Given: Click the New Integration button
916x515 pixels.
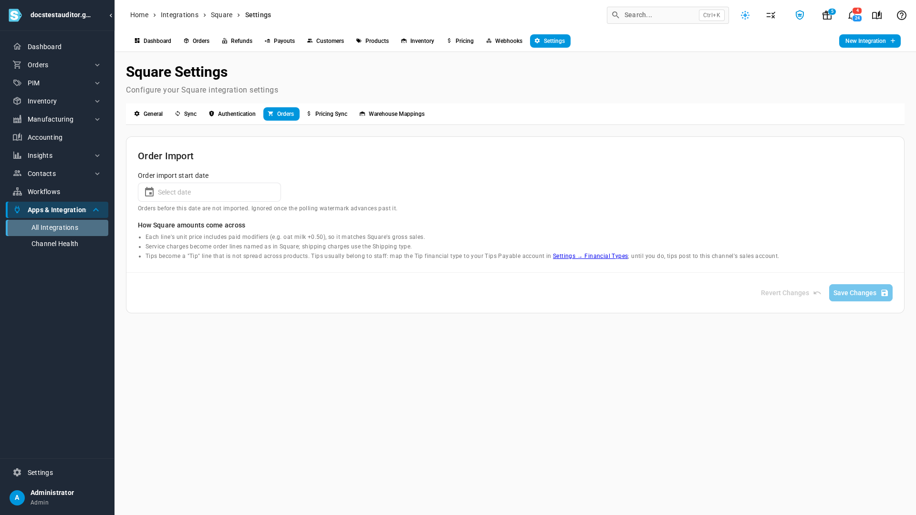Looking at the screenshot, I should click(870, 41).
